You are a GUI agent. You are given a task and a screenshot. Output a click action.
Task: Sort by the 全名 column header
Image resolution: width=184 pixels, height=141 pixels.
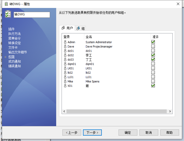point(118,37)
